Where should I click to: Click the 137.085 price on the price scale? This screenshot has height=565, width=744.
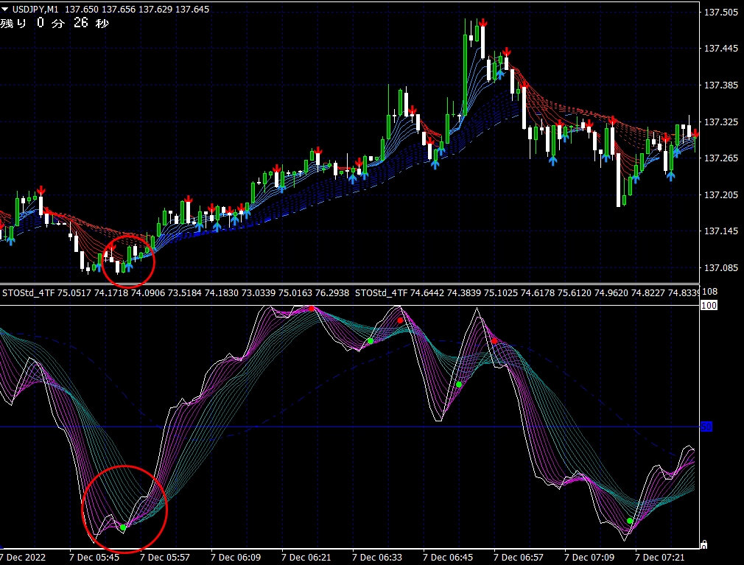coord(721,267)
